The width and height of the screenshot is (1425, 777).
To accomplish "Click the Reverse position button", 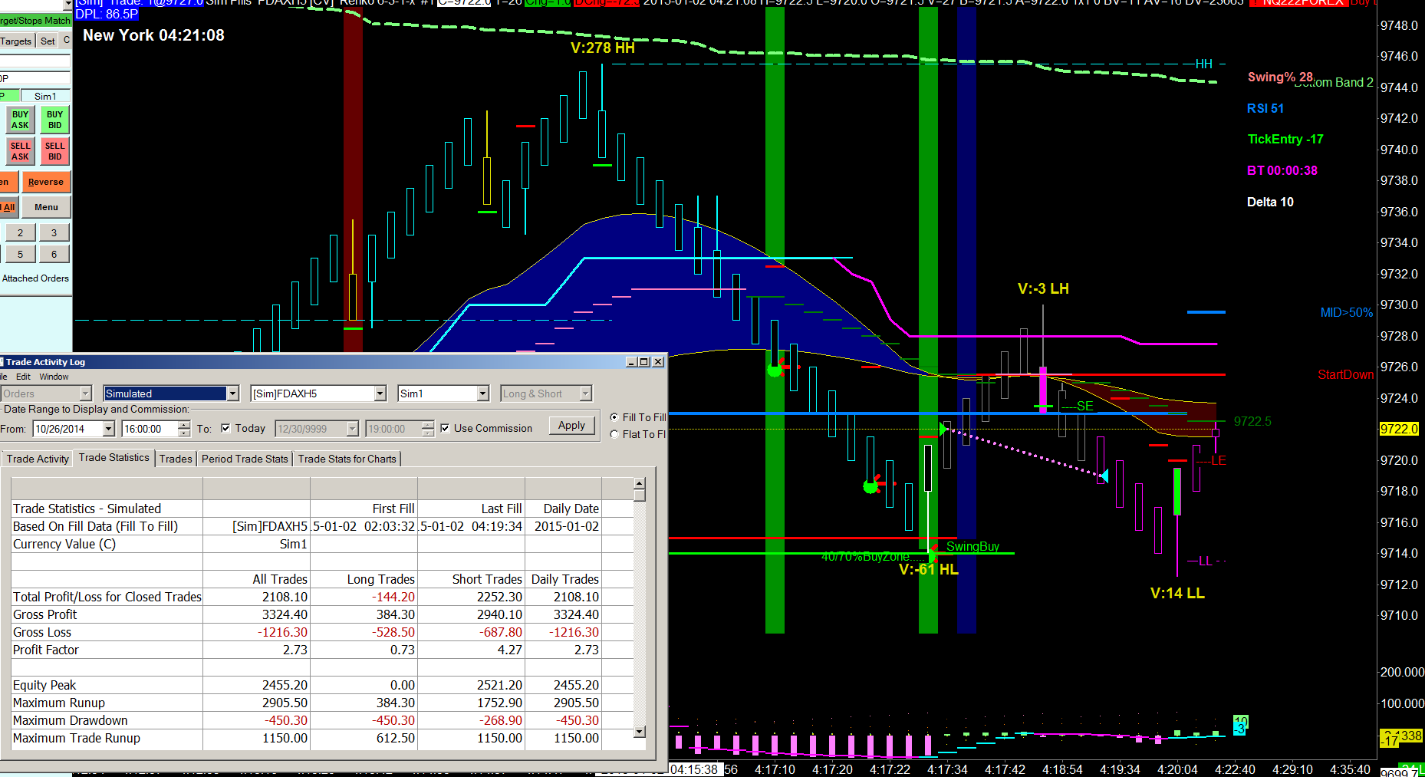I will coord(45,182).
